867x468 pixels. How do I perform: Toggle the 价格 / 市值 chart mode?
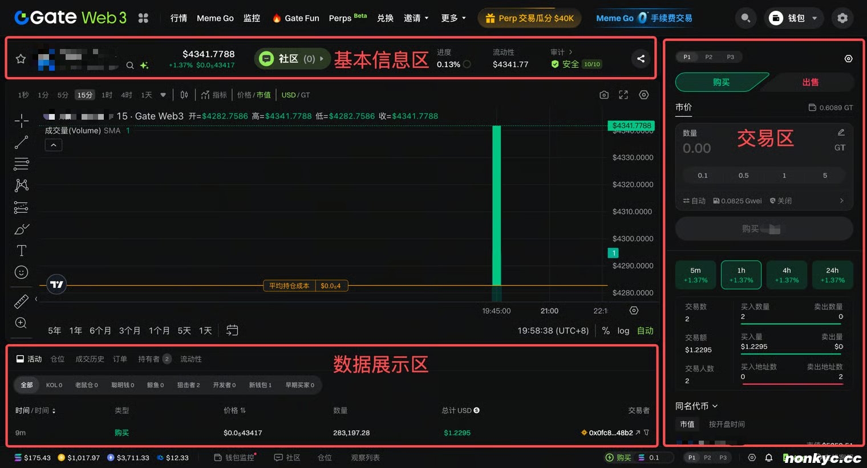254,95
